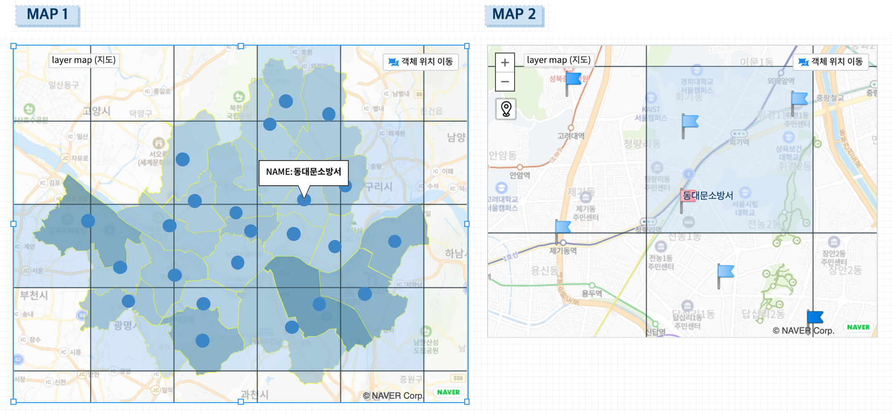Click the 서오릉 heritage icon in MAP 1

click(x=159, y=143)
